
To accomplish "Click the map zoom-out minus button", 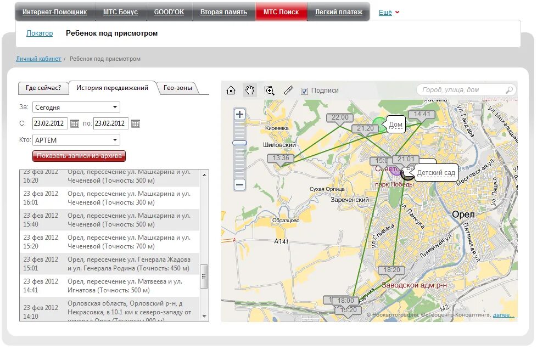I will pyautogui.click(x=240, y=185).
